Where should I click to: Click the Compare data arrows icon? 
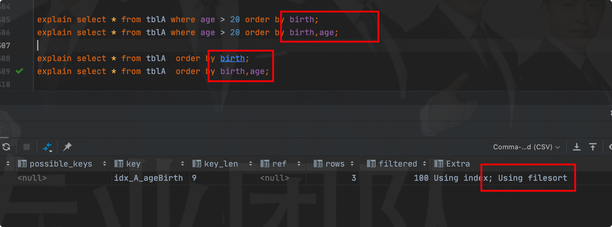pos(47,147)
